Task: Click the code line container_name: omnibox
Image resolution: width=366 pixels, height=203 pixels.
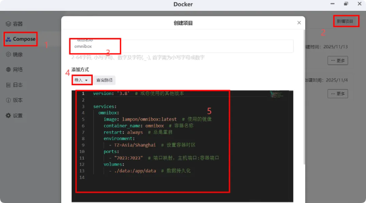Action: pyautogui.click(x=149, y=126)
